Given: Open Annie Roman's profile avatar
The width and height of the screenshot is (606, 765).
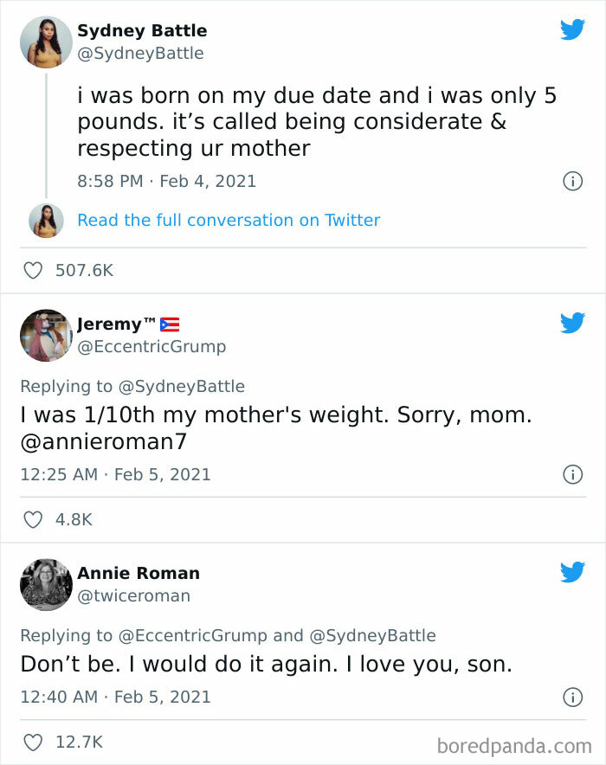Looking at the screenshot, I should (45, 583).
